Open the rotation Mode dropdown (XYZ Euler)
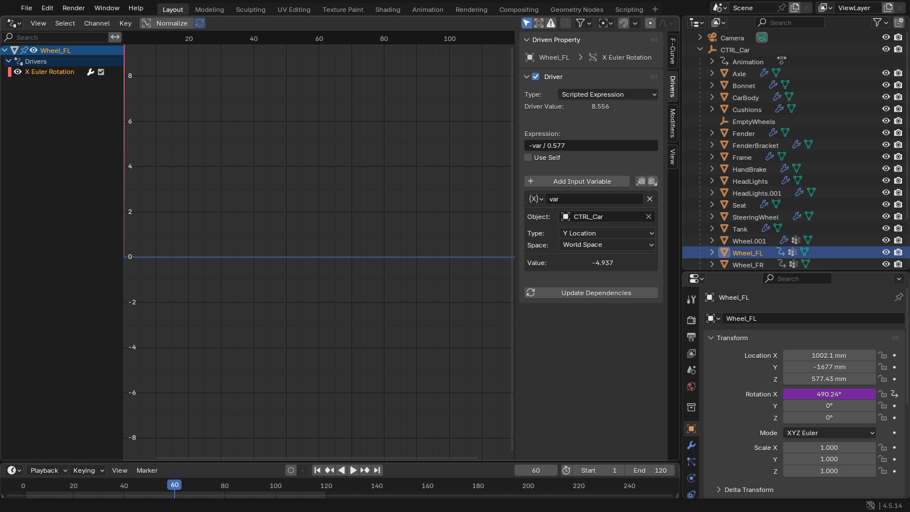Image resolution: width=910 pixels, height=512 pixels. [829, 433]
